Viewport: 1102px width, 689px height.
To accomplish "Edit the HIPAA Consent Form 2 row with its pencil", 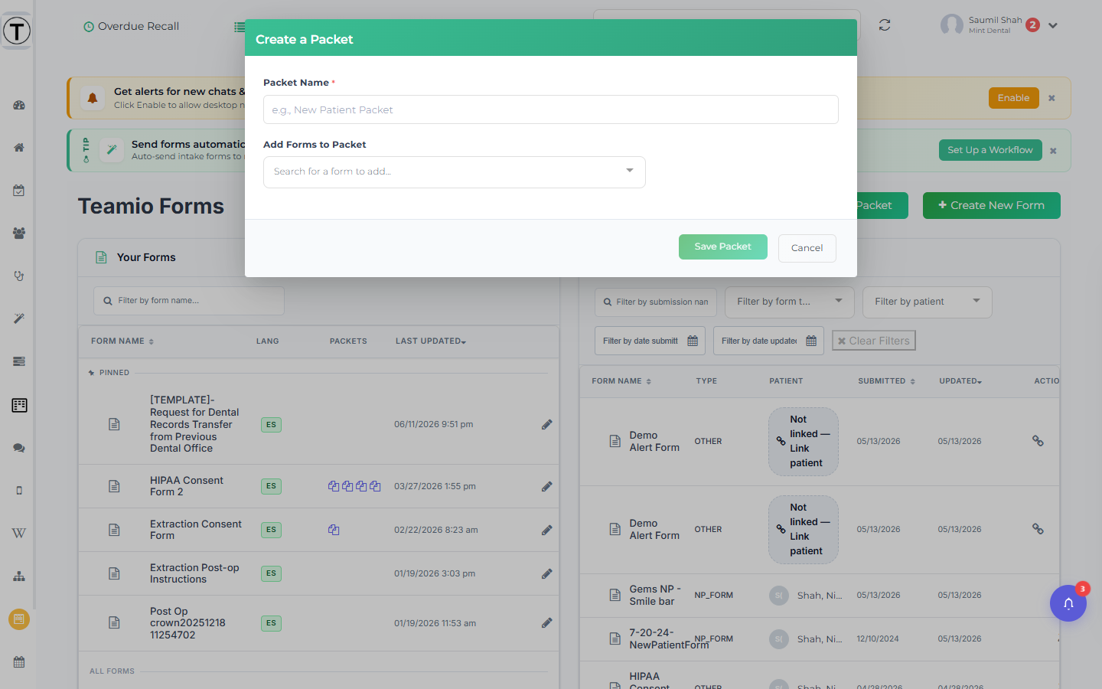I will [x=547, y=486].
